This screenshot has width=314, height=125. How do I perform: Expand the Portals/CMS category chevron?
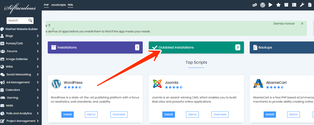click(x=38, y=44)
